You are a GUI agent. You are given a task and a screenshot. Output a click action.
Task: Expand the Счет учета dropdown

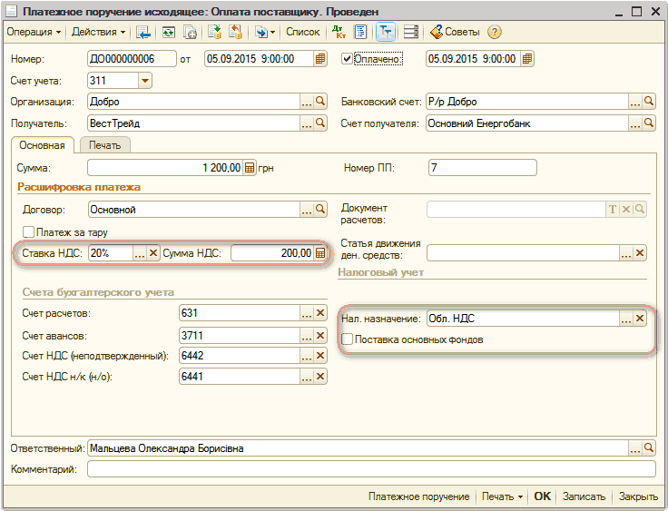144,81
